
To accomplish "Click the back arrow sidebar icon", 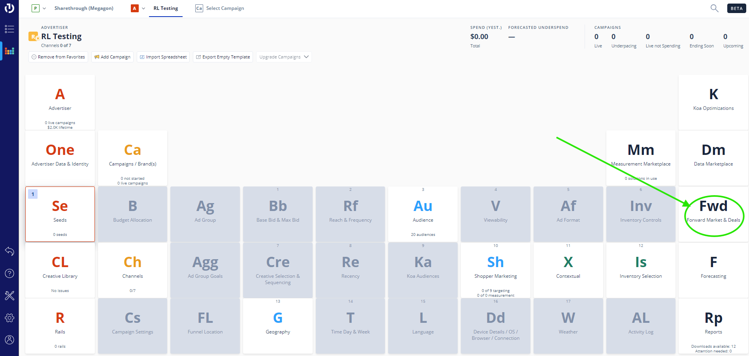I will pyautogui.click(x=9, y=251).
